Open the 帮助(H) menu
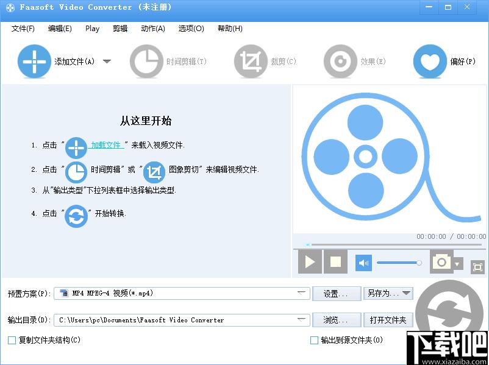The height and width of the screenshot is (365, 489). [x=230, y=29]
